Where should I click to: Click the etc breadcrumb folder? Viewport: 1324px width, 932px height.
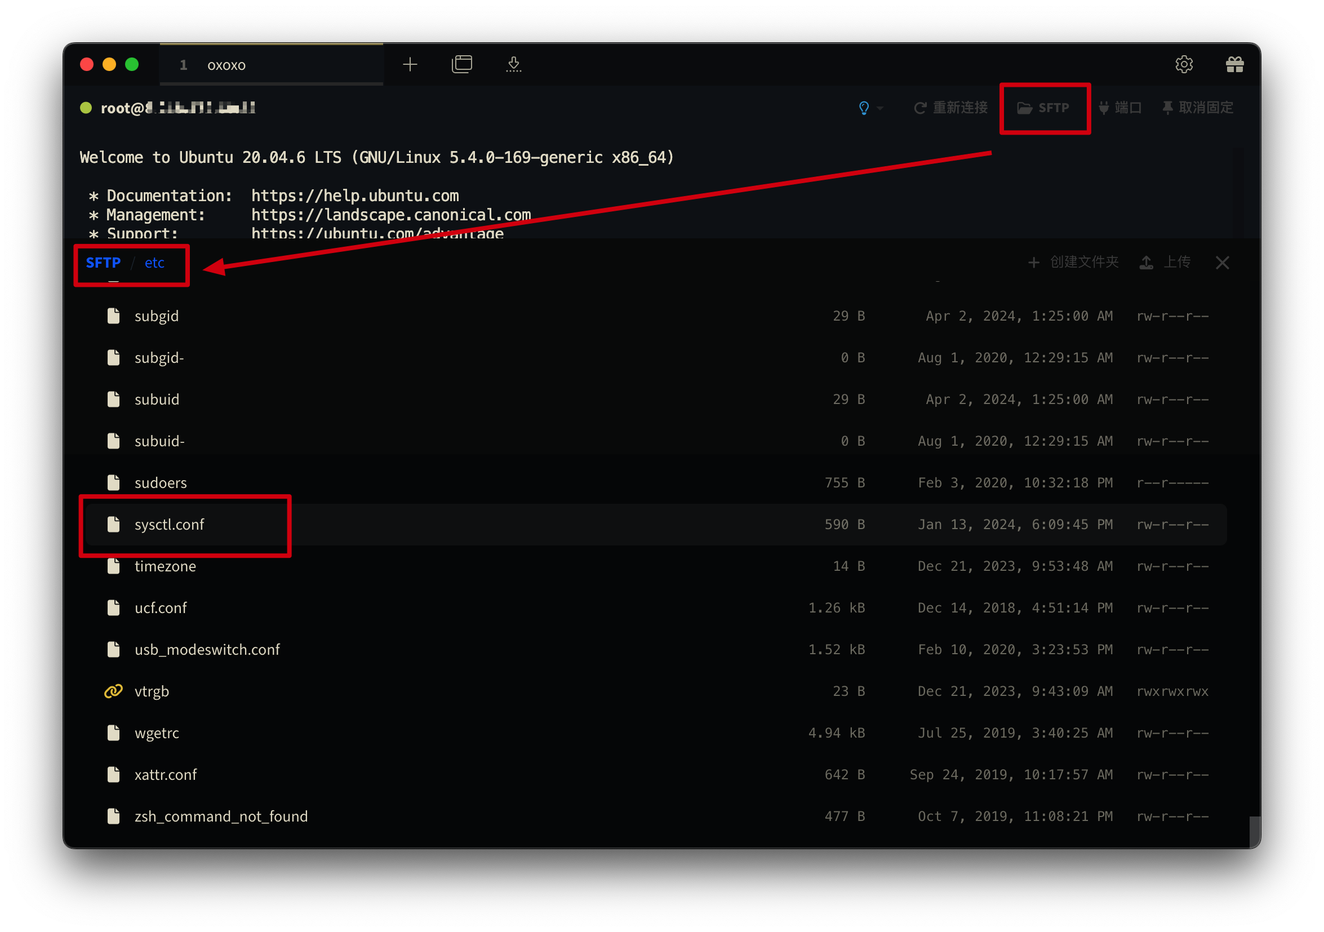click(x=154, y=263)
